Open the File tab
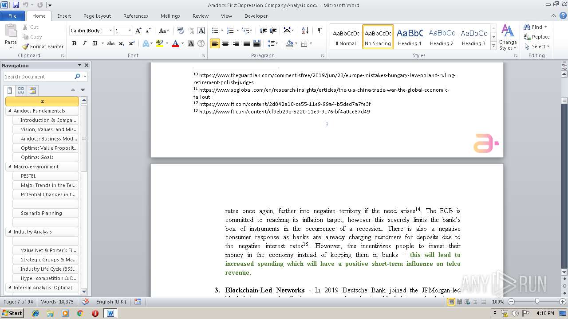Screen dimensions: 568x319 point(12,16)
